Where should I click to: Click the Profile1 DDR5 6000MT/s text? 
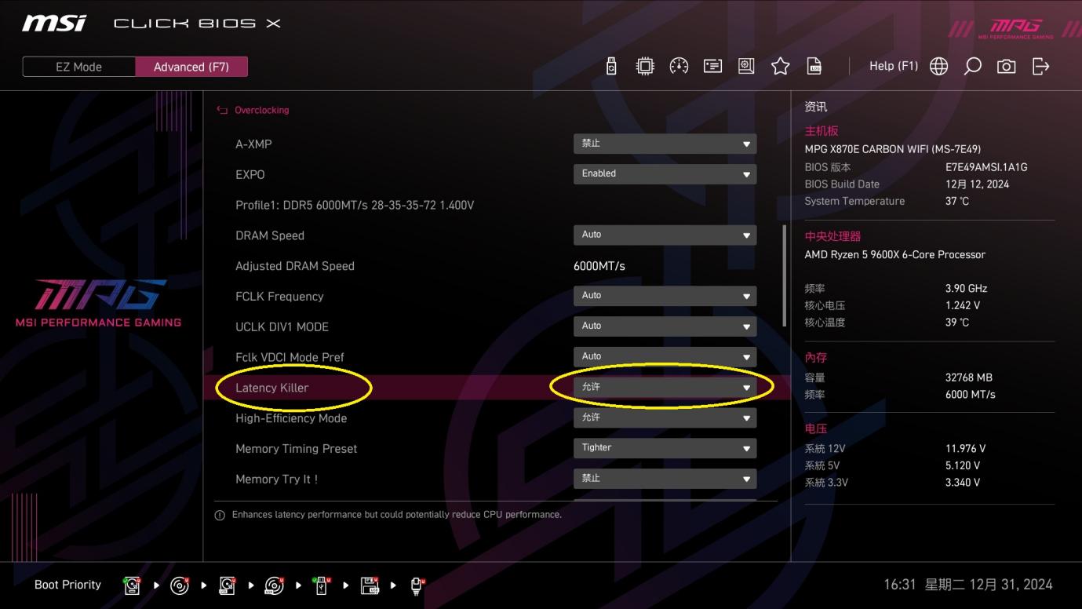[355, 205]
